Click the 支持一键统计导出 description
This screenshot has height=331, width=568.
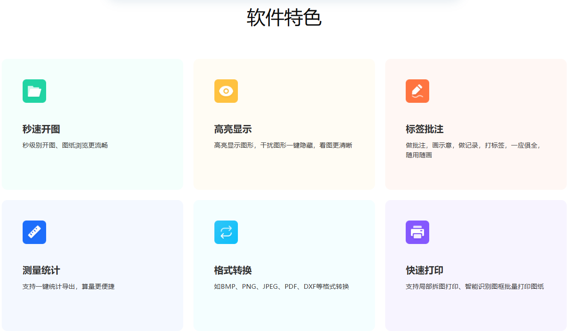click(x=69, y=287)
